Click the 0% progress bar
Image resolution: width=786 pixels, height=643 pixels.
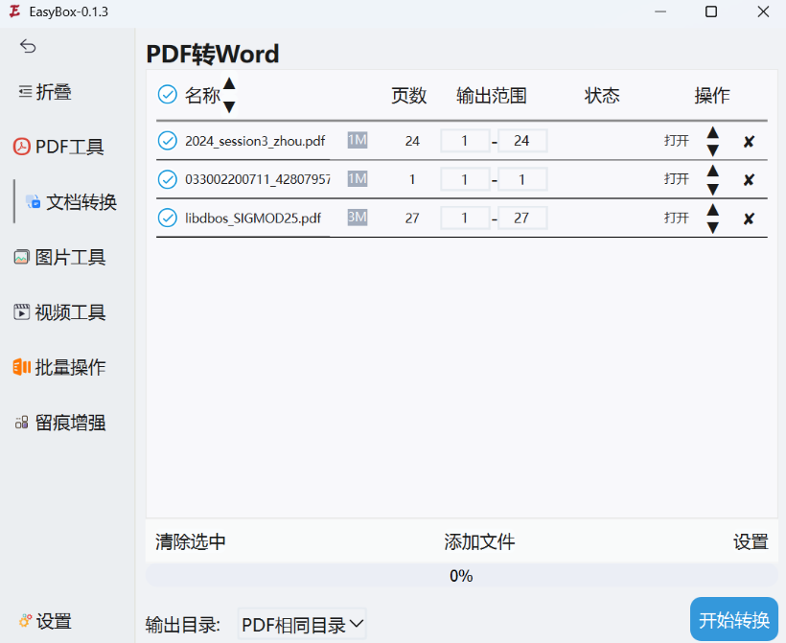pyautogui.click(x=461, y=576)
